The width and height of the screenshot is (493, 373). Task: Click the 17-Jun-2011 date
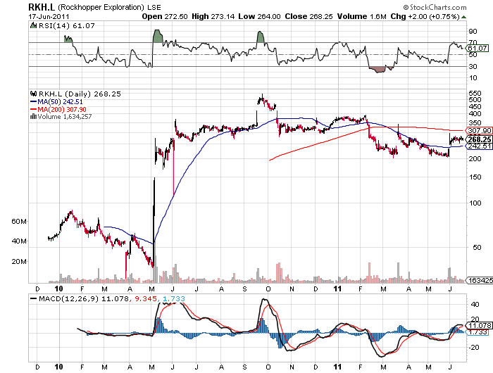point(49,16)
